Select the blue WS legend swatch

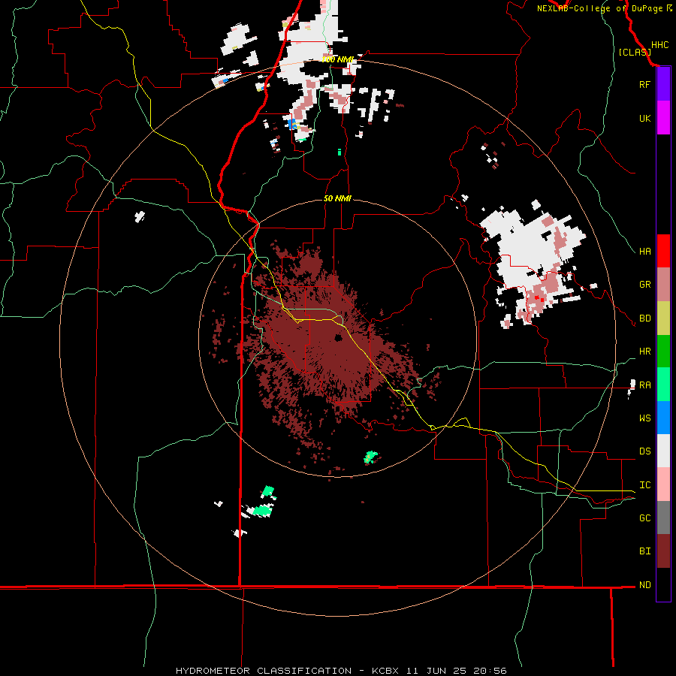point(663,418)
